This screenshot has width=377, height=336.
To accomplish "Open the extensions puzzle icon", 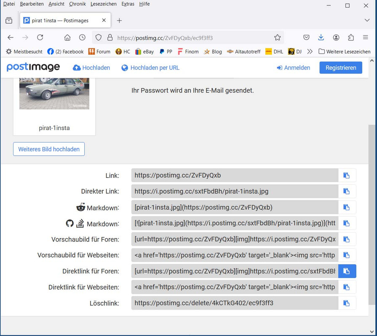I will pos(351,38).
